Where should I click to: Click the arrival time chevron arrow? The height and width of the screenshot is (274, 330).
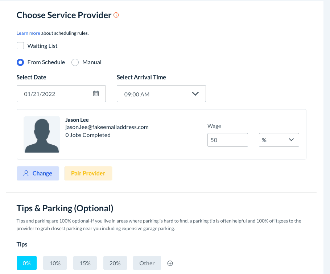[195, 94]
